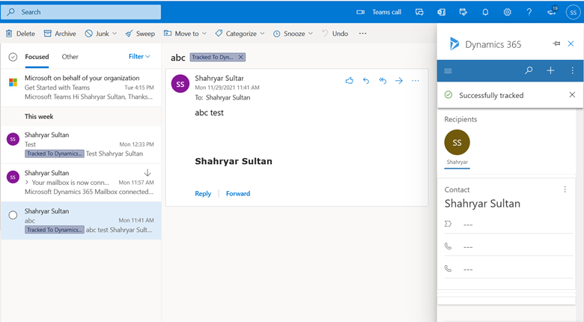Toggle the abc email's selection circle
584x322 pixels.
click(x=13, y=215)
